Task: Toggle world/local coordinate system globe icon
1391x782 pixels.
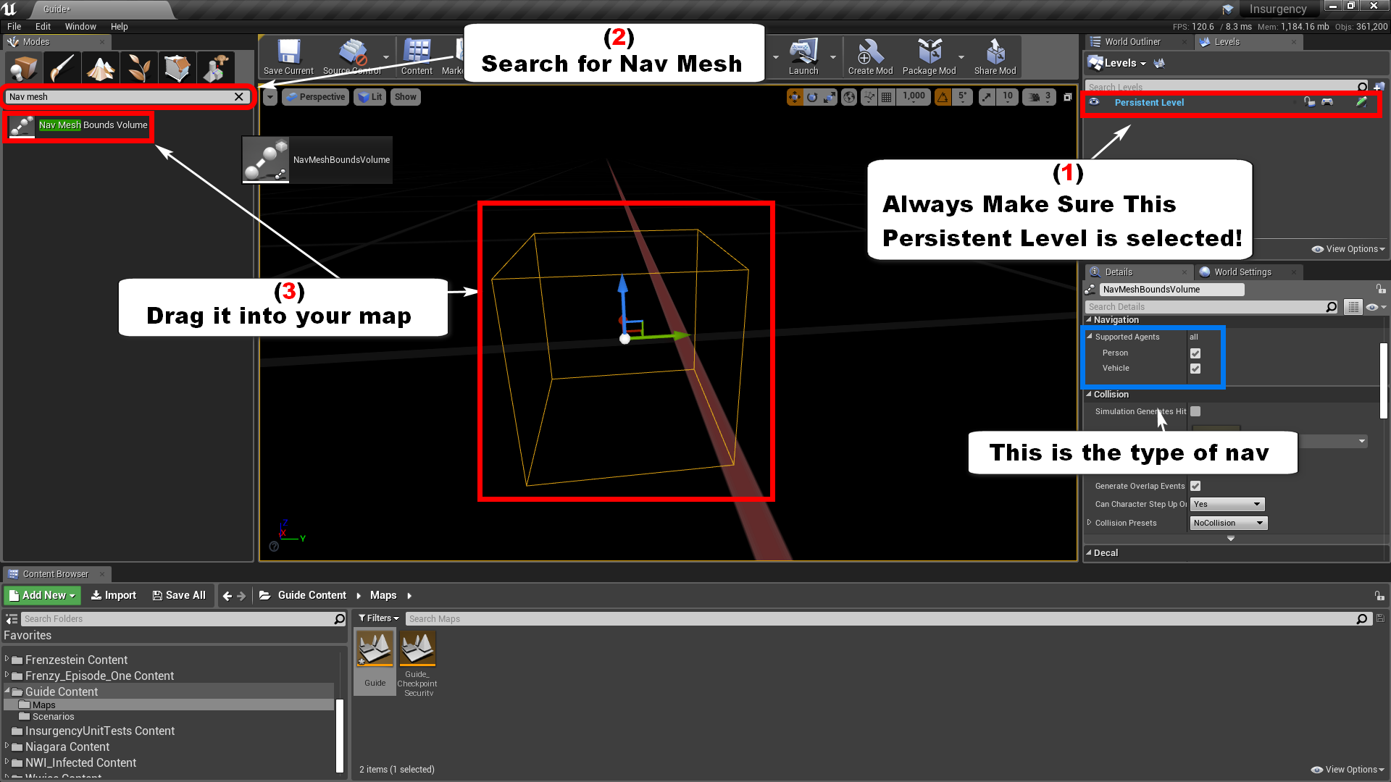Action: point(849,97)
